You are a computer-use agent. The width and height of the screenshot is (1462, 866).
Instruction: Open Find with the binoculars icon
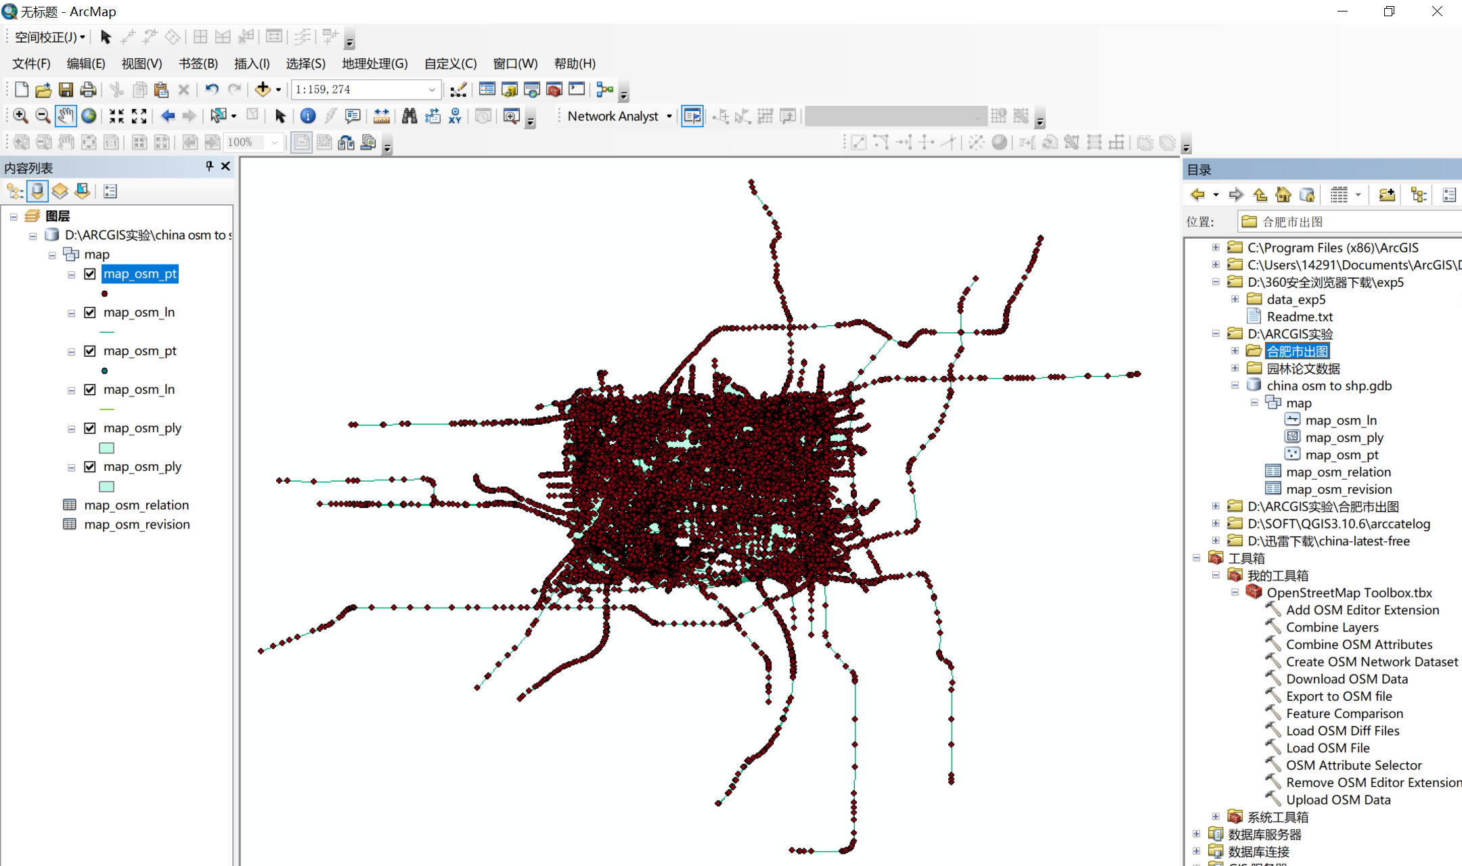409,116
